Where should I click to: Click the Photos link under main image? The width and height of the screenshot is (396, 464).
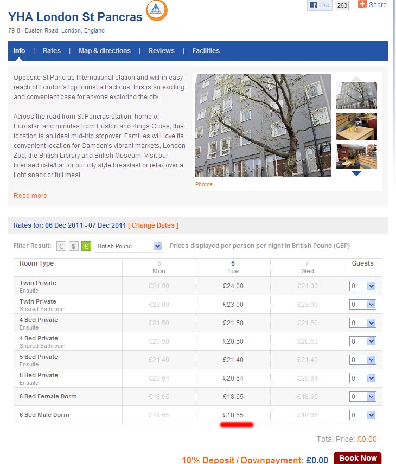[x=204, y=184]
